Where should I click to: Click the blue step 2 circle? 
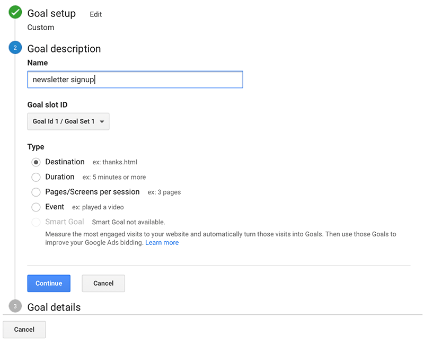[x=15, y=48]
